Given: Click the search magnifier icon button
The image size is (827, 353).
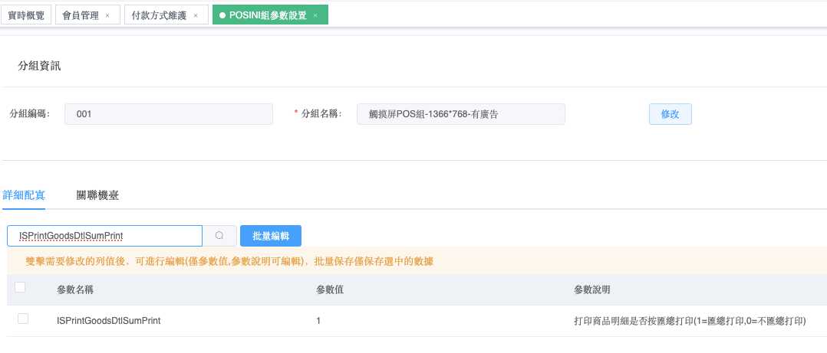Looking at the screenshot, I should (x=219, y=236).
